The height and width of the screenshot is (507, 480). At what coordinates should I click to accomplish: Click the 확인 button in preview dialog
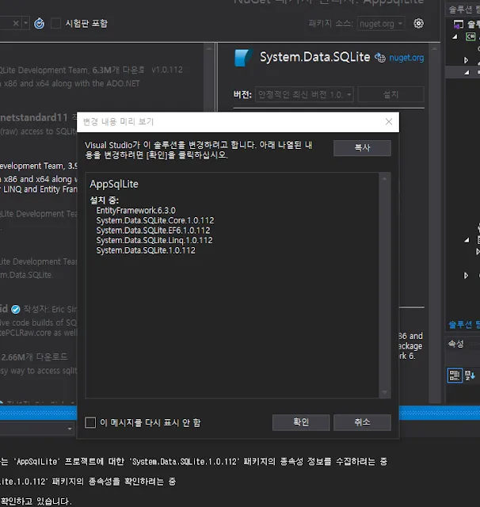(x=301, y=422)
